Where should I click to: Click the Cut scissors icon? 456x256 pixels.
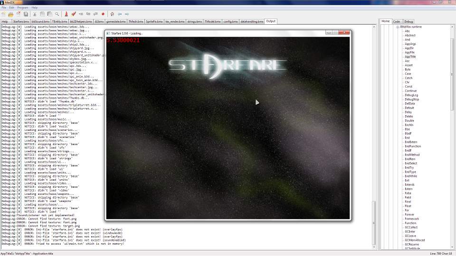[x=35, y=14]
